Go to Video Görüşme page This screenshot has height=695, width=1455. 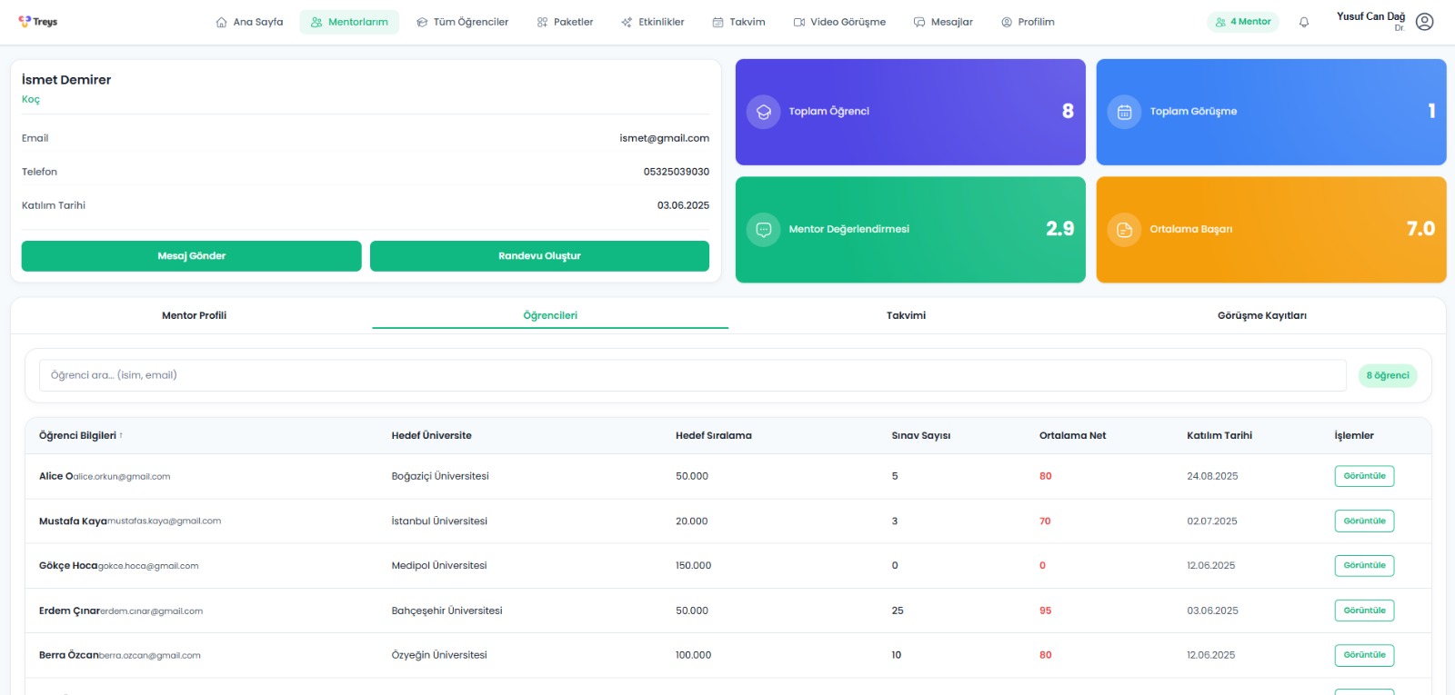[x=838, y=22]
